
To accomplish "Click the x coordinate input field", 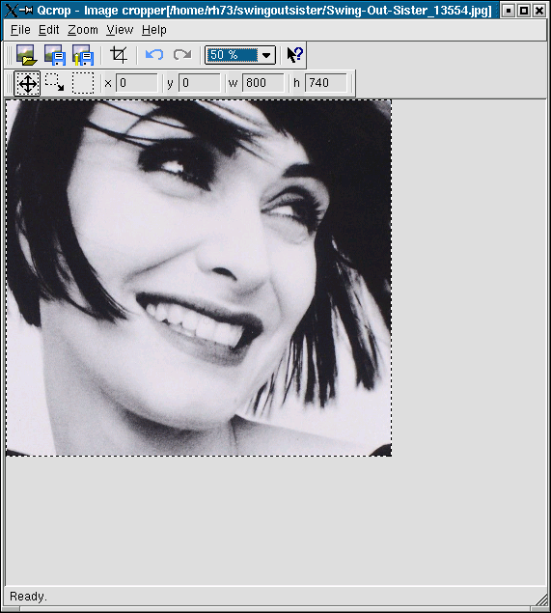I will (137, 83).
